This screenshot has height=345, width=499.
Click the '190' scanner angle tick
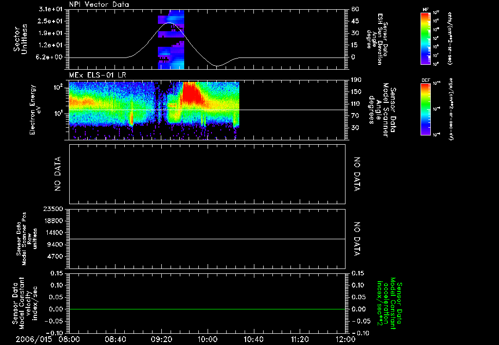[x=356, y=79]
